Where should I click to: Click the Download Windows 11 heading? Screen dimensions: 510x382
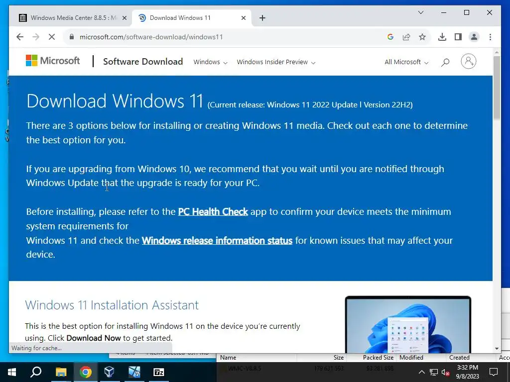tap(115, 101)
